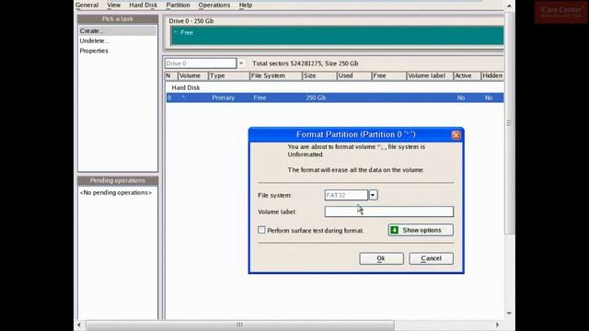This screenshot has width=589, height=331.
Task: Click the File System column header
Action: coord(276,75)
